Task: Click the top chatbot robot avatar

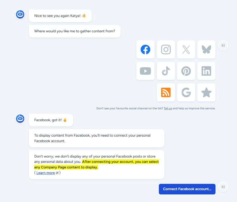Action: pos(20,14)
